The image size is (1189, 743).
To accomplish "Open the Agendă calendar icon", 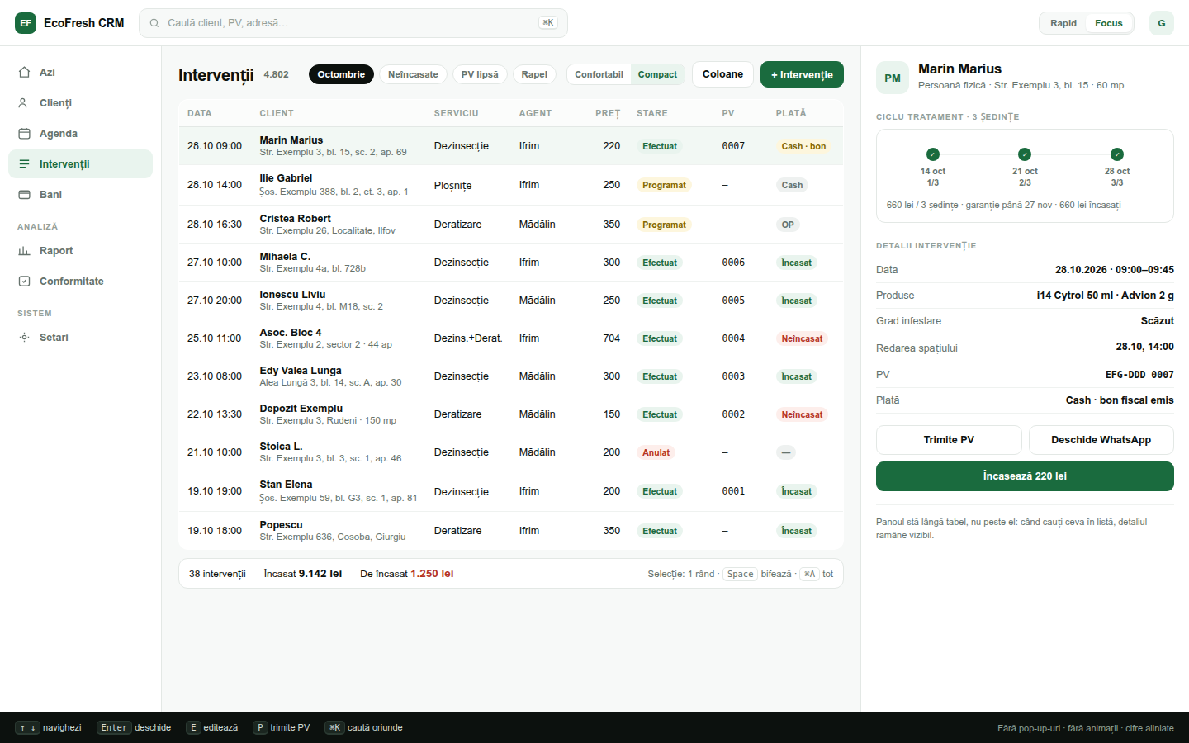I will coord(24,134).
